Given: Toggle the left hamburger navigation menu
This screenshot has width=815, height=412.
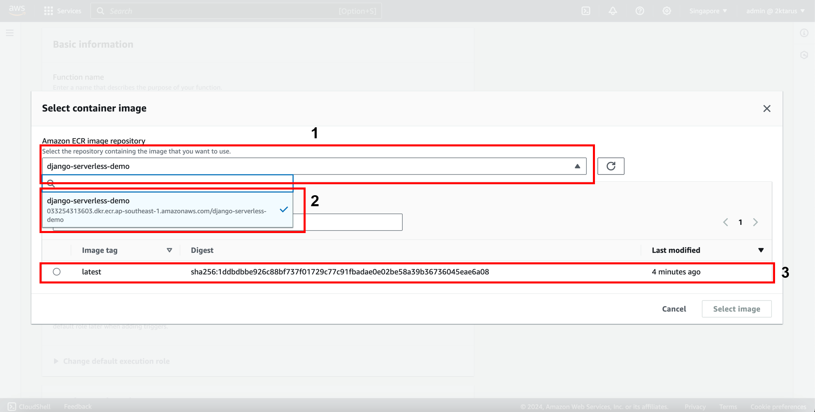Looking at the screenshot, I should [x=10, y=33].
